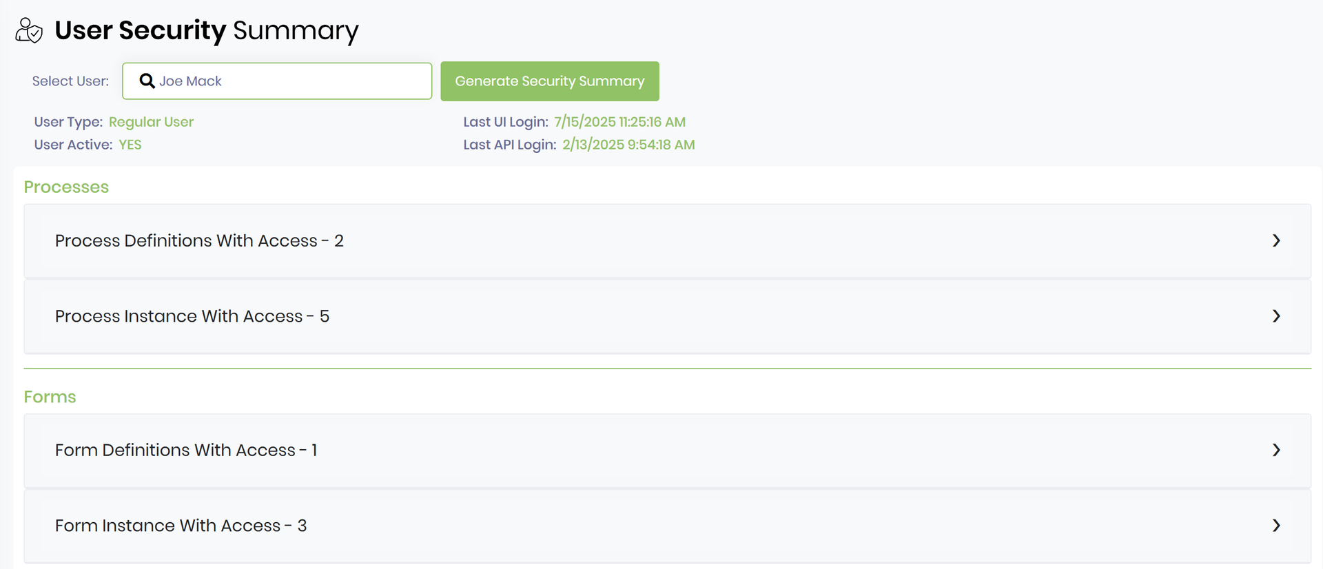This screenshot has height=569, width=1323.
Task: Expand Form Definitions With Access chevron
Action: (1276, 450)
